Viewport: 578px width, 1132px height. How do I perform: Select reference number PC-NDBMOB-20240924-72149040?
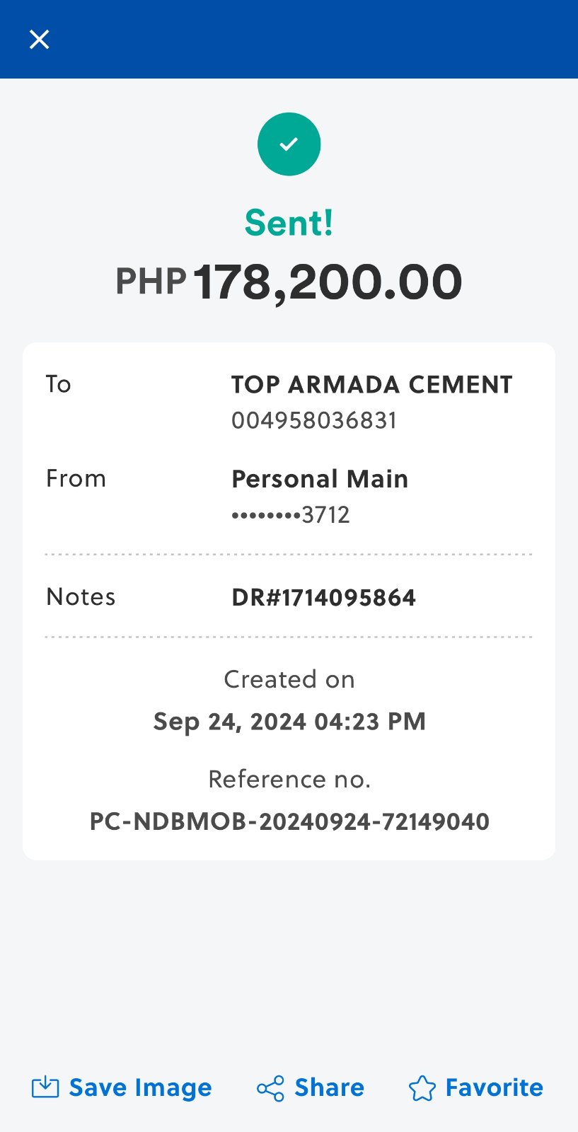pos(289,821)
